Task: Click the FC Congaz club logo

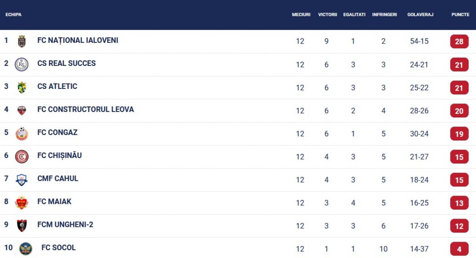Action: coord(22,133)
